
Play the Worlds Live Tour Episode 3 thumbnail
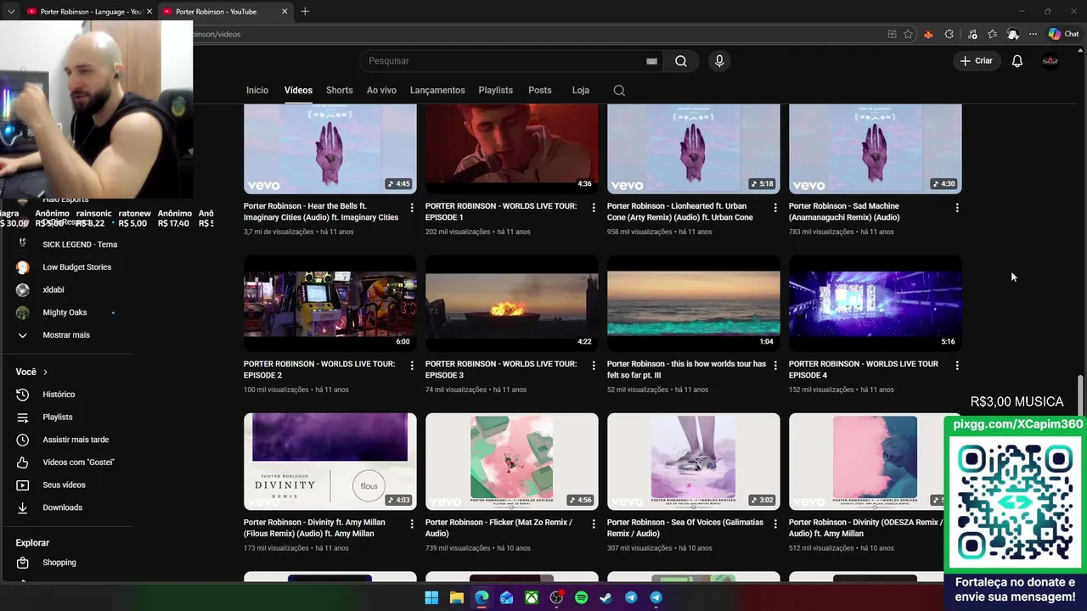[511, 303]
